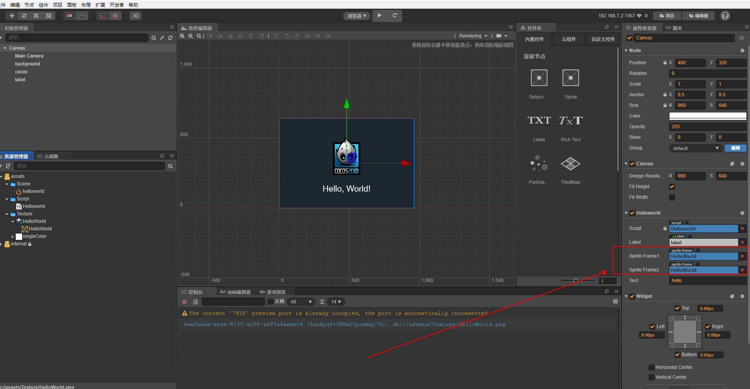Collapse the Widget component section
The image size is (750, 389).
point(626,296)
